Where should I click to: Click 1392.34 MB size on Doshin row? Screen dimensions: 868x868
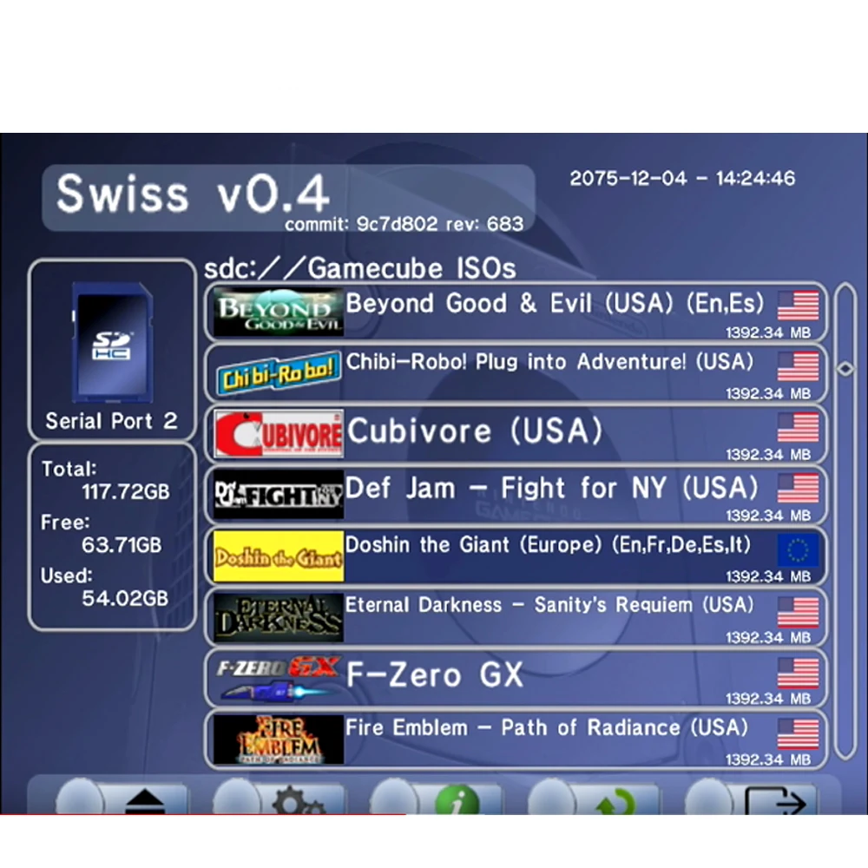(768, 577)
